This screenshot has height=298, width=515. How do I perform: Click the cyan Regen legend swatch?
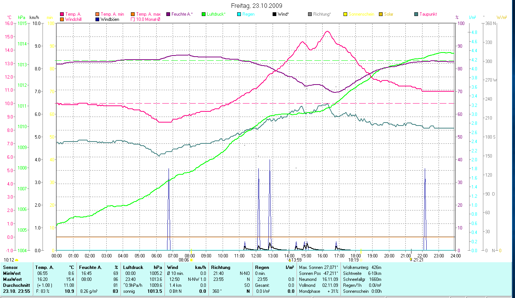pyautogui.click(x=239, y=15)
